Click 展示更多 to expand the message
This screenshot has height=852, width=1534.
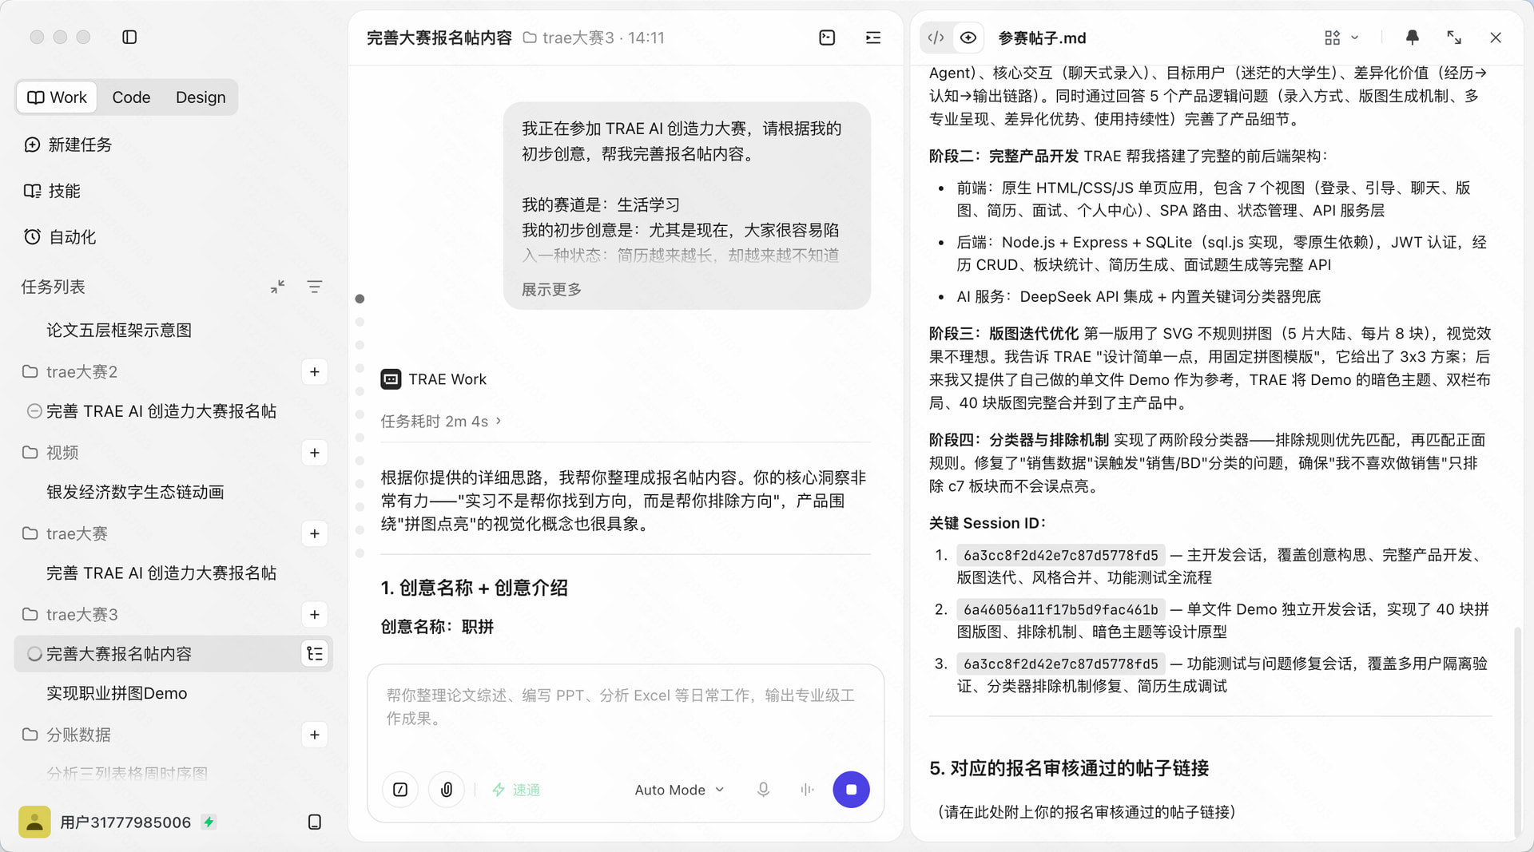click(x=551, y=290)
